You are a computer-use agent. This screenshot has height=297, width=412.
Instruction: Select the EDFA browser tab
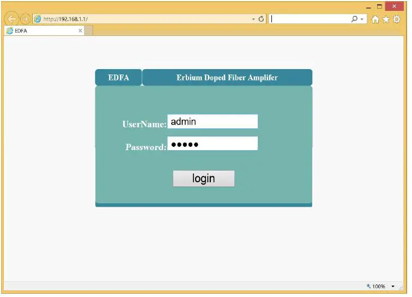coord(44,31)
